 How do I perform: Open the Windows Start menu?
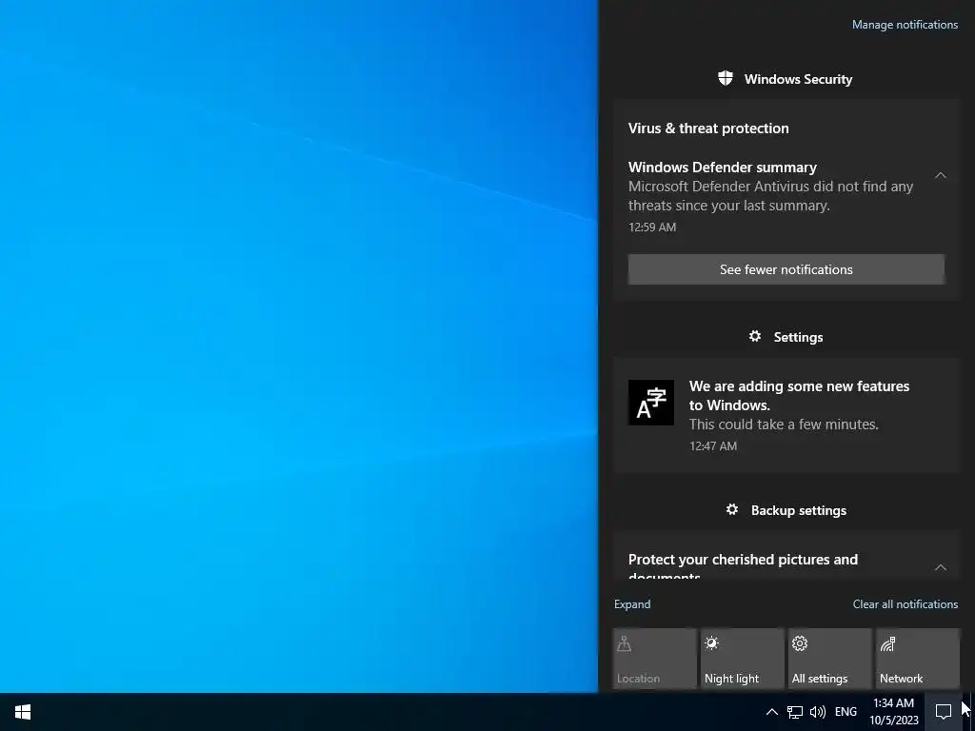[x=23, y=712]
